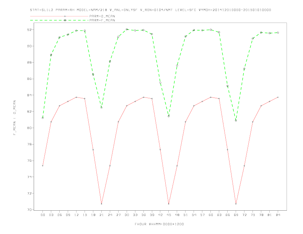Click green F_MEAN dip marker at hour 21
This screenshot has height=234, width=303.
(x=101, y=107)
